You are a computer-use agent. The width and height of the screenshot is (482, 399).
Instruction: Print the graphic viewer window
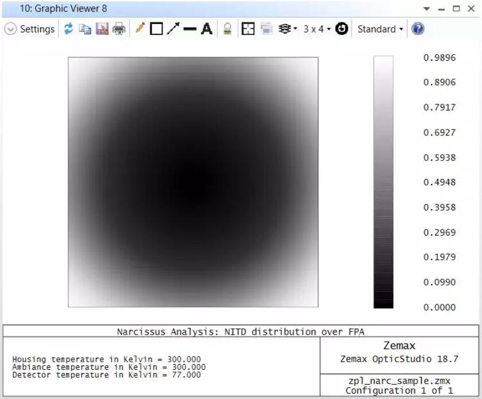[119, 29]
